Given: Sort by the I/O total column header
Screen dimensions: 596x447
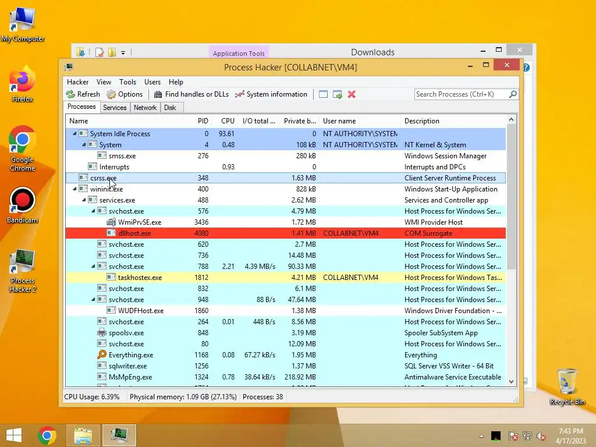Looking at the screenshot, I should coord(258,121).
